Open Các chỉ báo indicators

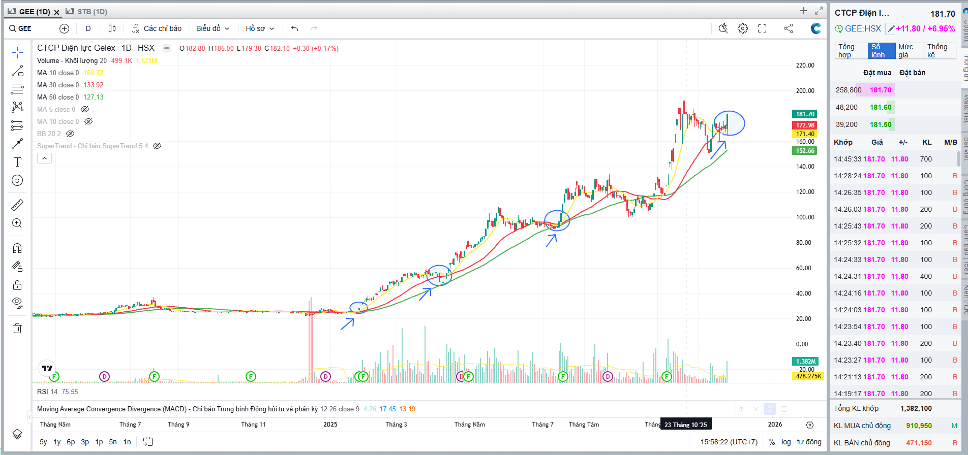[157, 28]
